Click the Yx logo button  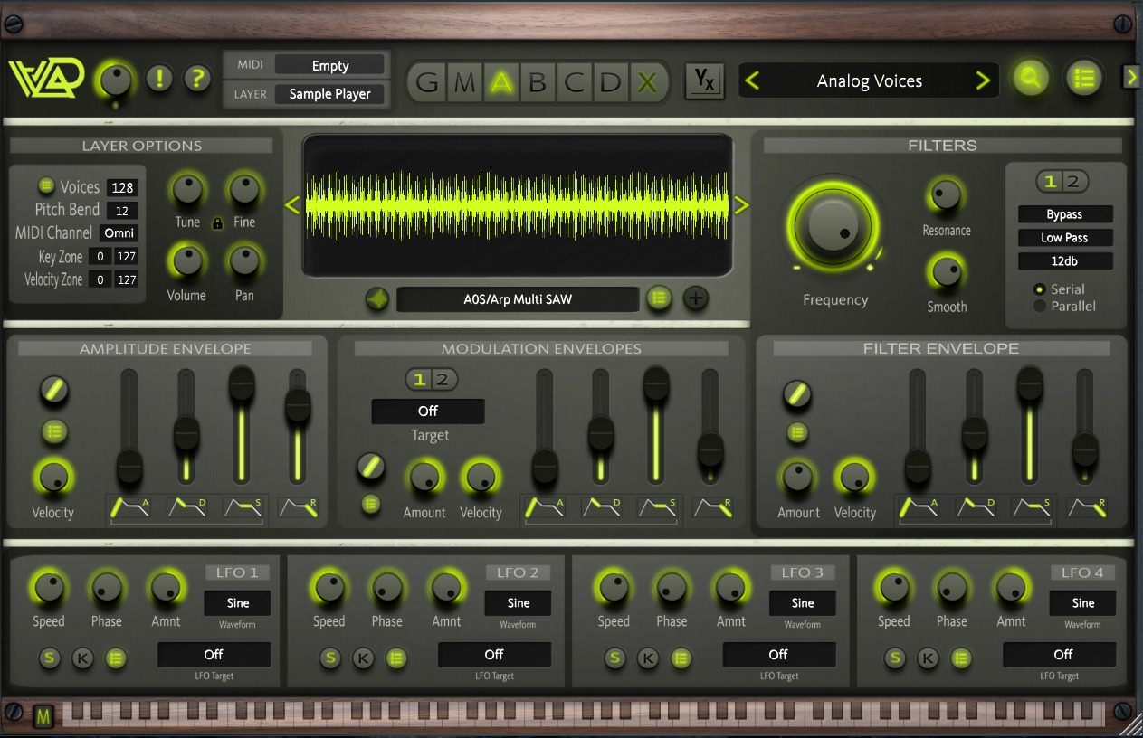pyautogui.click(x=704, y=81)
